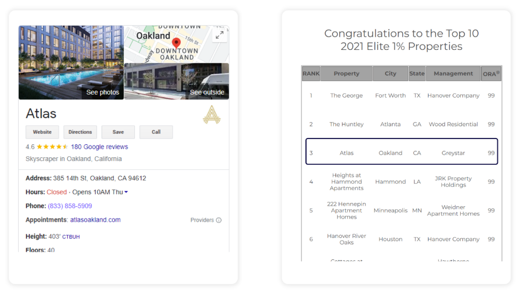The image size is (528, 298).
Task: Click the Management column header
Action: tap(453, 74)
